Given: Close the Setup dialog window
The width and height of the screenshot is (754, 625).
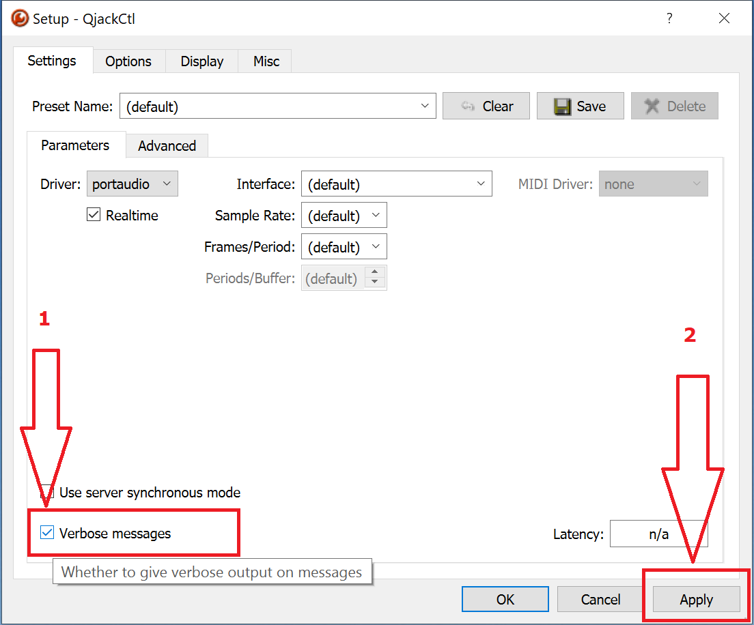Looking at the screenshot, I should point(724,18).
